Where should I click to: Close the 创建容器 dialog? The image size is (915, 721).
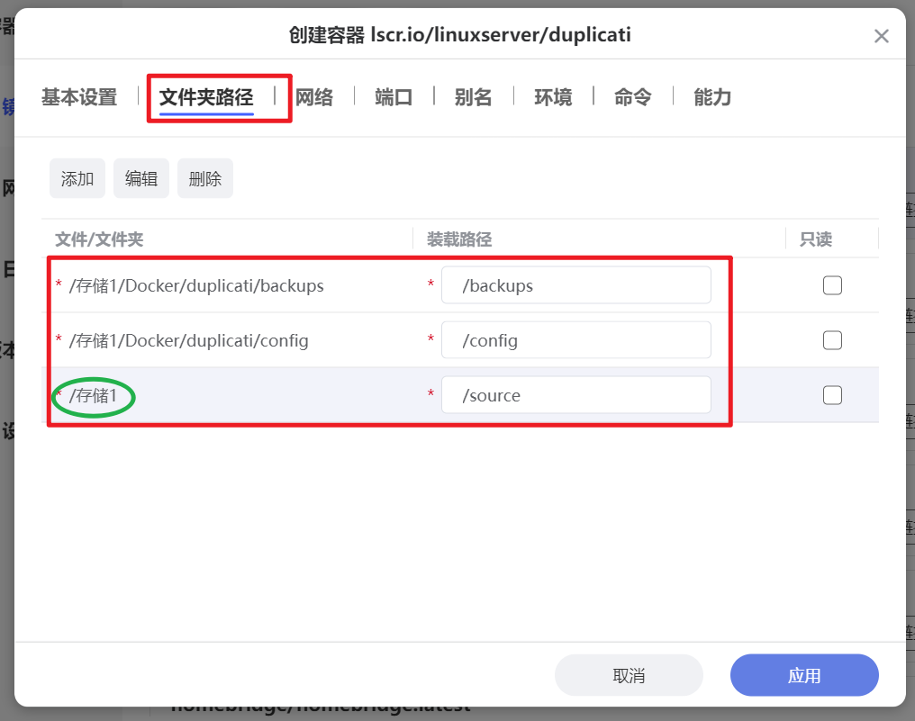[881, 36]
